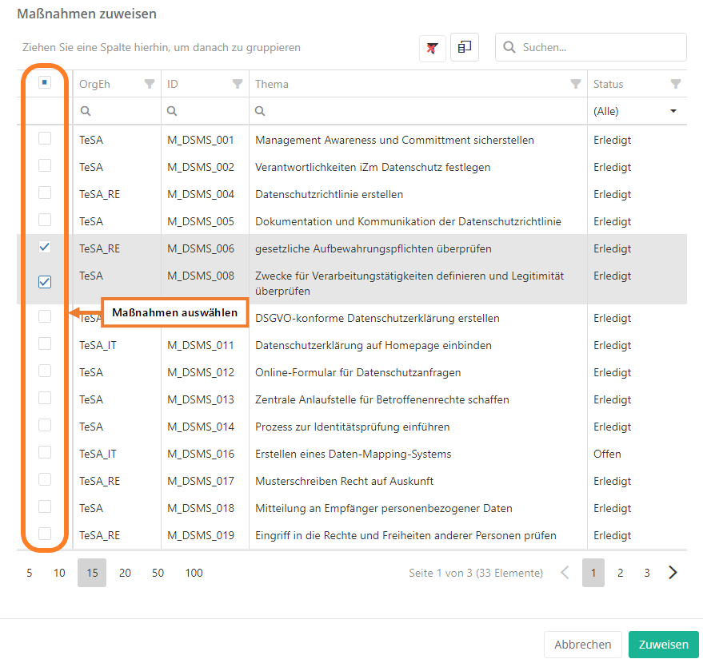
Task: Click the OrgEh column filter funnel
Action: [x=149, y=84]
